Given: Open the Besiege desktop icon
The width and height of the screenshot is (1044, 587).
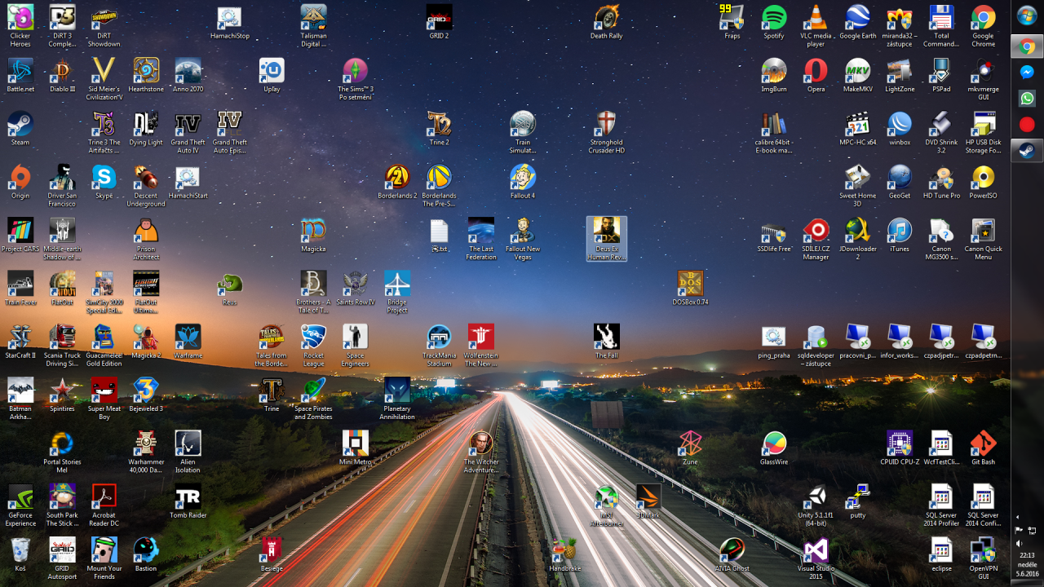Looking at the screenshot, I should point(272,554).
